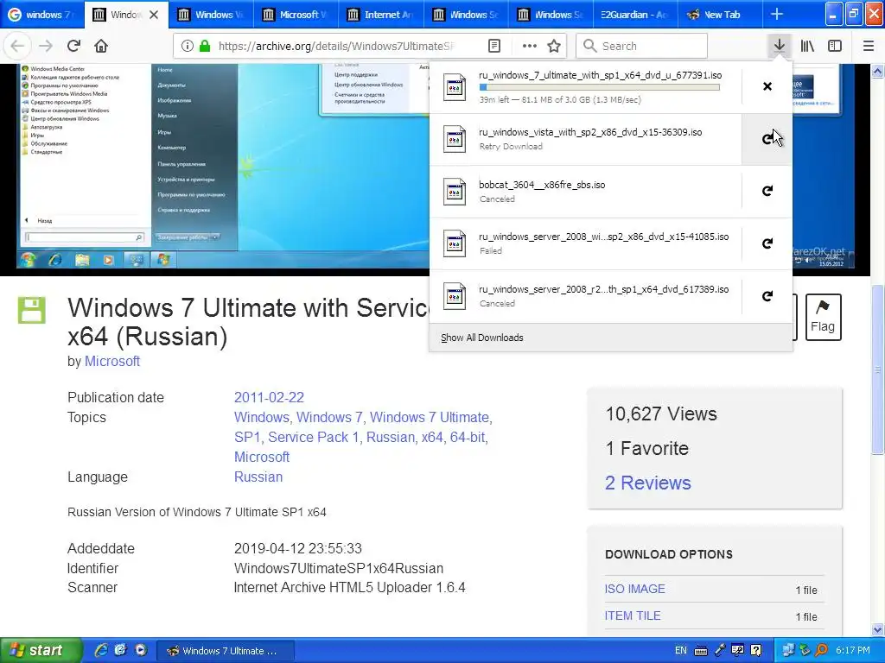Click the scrollbar down arrow

pyautogui.click(x=878, y=629)
